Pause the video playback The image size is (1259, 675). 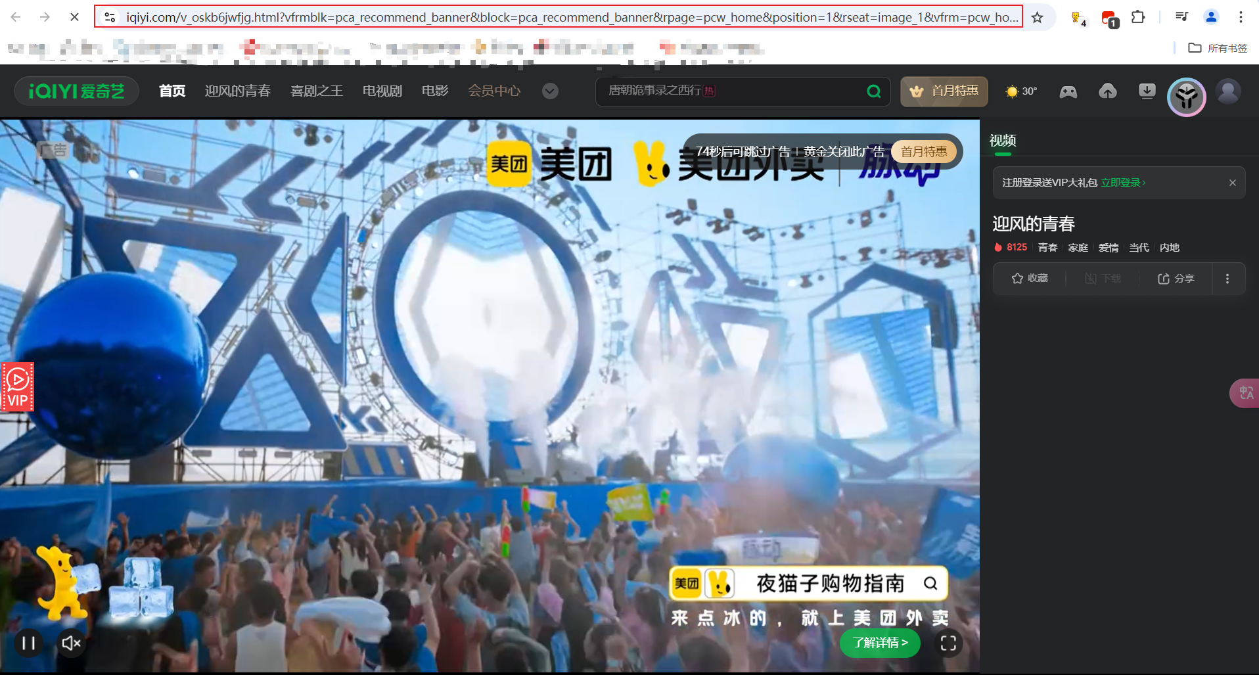click(29, 643)
